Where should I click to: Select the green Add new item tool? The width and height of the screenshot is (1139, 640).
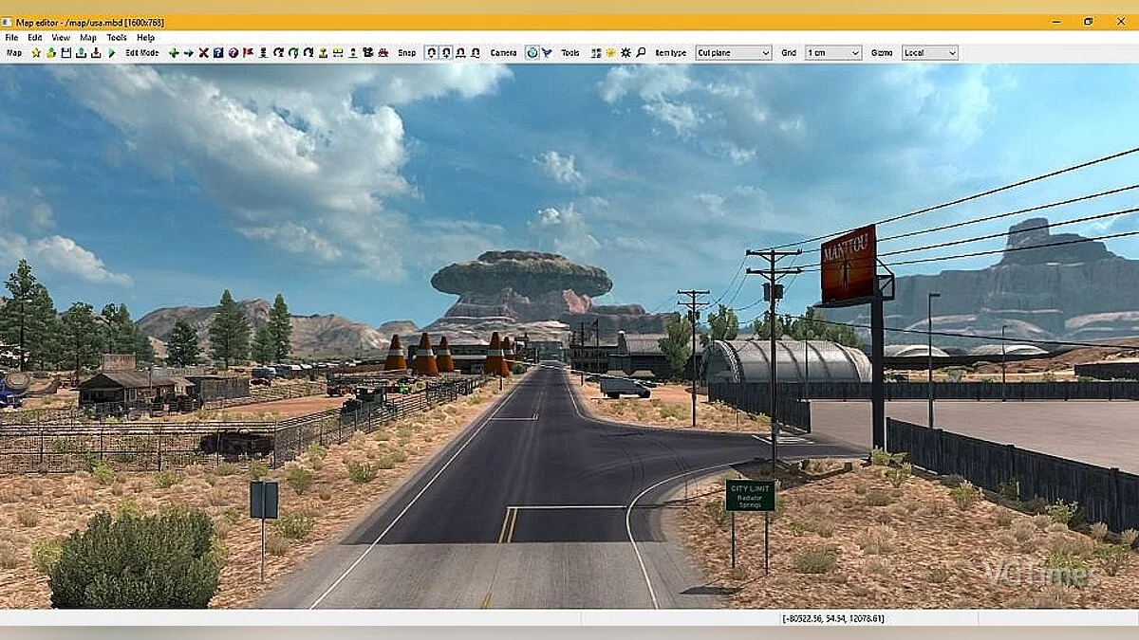(174, 52)
